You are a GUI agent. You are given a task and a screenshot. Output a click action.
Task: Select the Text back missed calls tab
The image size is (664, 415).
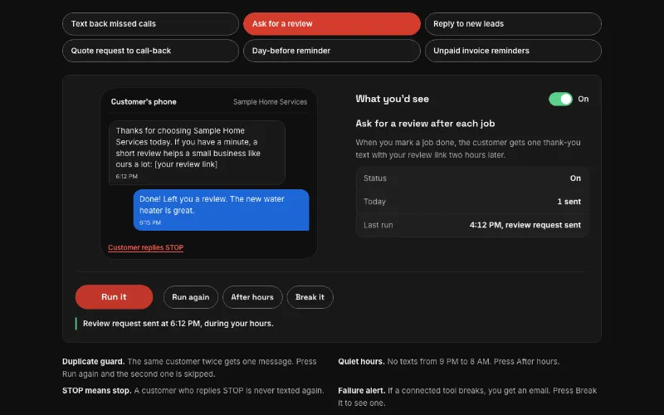point(150,24)
